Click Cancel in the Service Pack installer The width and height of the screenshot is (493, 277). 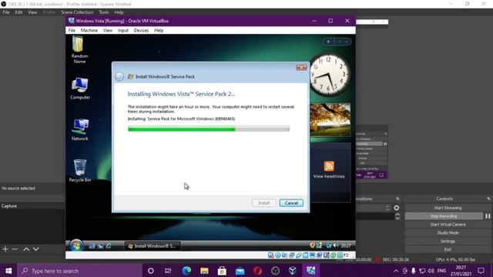pyautogui.click(x=291, y=203)
